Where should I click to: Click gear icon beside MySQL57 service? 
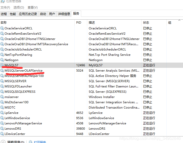click(2, 65)
